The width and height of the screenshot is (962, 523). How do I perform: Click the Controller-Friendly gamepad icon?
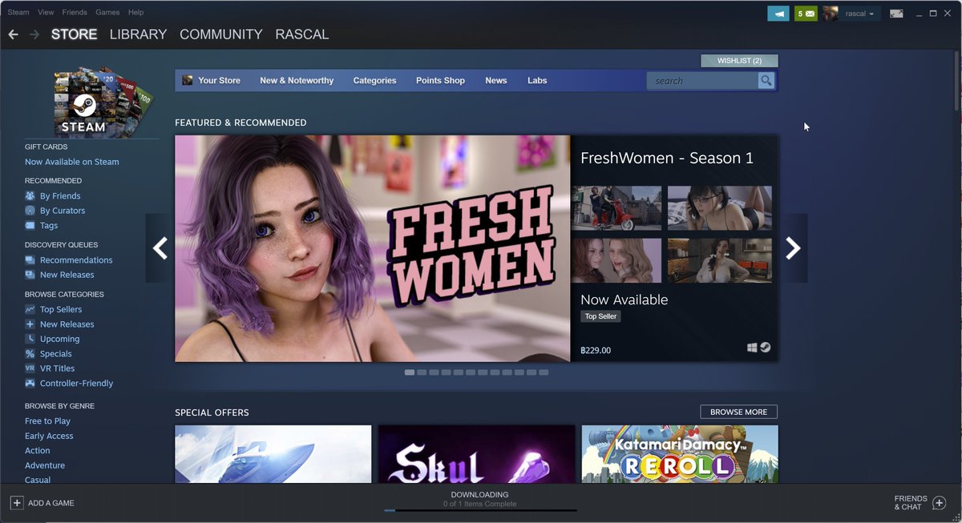coord(30,384)
